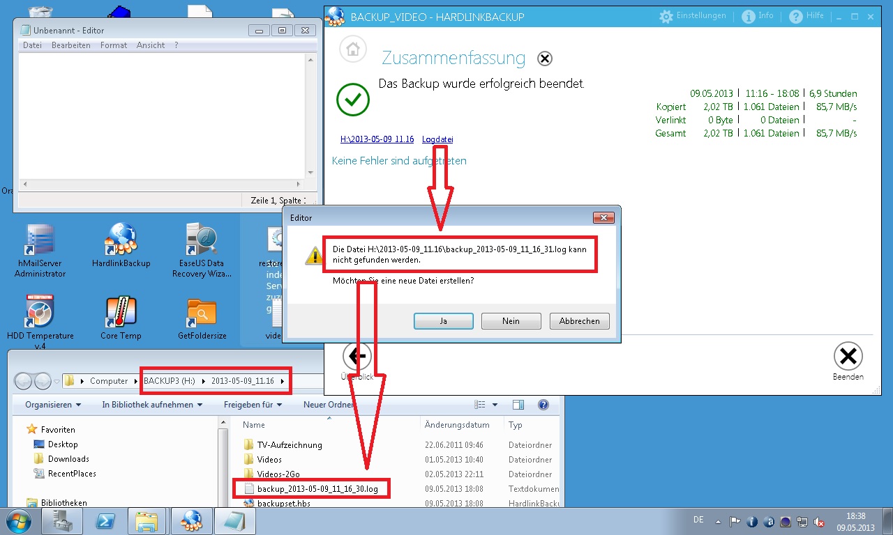
Task: Open the HDD Temperature desktop shortcut
Action: coord(40,322)
